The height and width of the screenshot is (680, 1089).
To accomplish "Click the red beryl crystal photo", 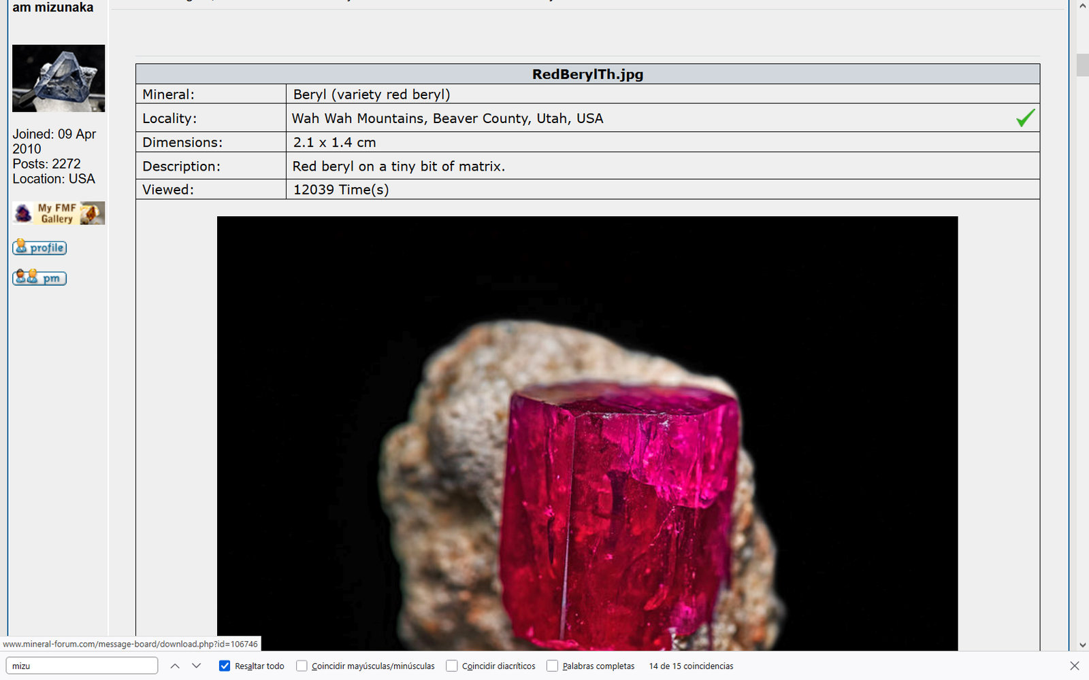I will (x=587, y=433).
